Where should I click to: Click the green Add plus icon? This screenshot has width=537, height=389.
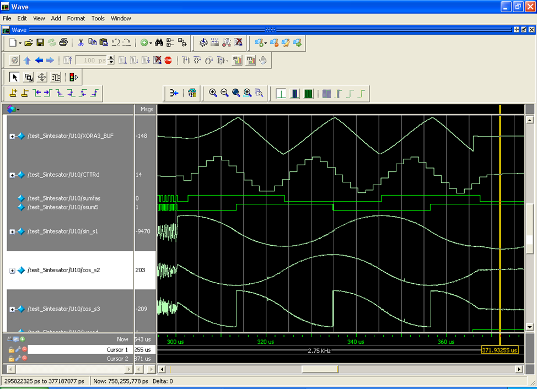[144, 43]
